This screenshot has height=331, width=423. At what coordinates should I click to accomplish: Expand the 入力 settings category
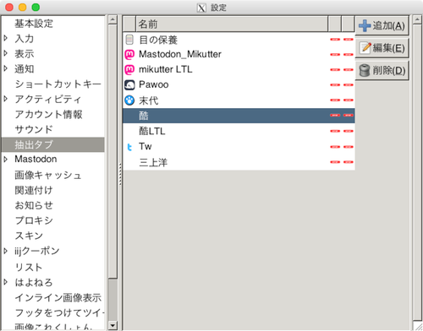click(x=6, y=38)
